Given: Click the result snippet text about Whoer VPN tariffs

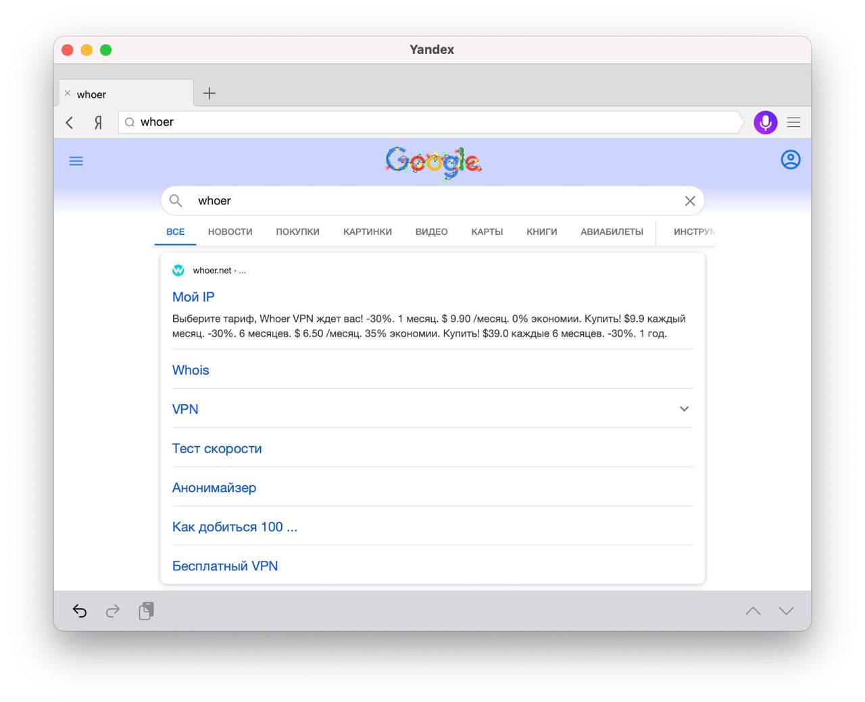Looking at the screenshot, I should point(429,326).
